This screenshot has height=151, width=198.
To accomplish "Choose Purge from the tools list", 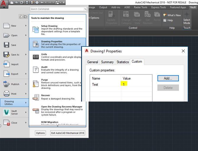I will [55, 84].
